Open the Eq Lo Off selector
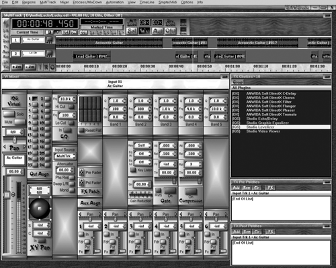 click(x=142, y=162)
